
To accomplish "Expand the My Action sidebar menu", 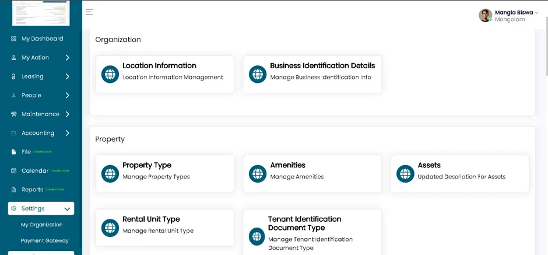I will pyautogui.click(x=68, y=58).
